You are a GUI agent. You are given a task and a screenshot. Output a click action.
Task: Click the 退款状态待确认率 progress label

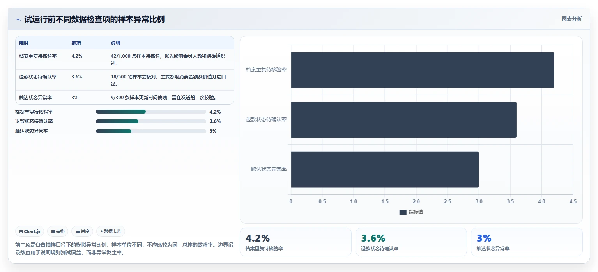34,121
